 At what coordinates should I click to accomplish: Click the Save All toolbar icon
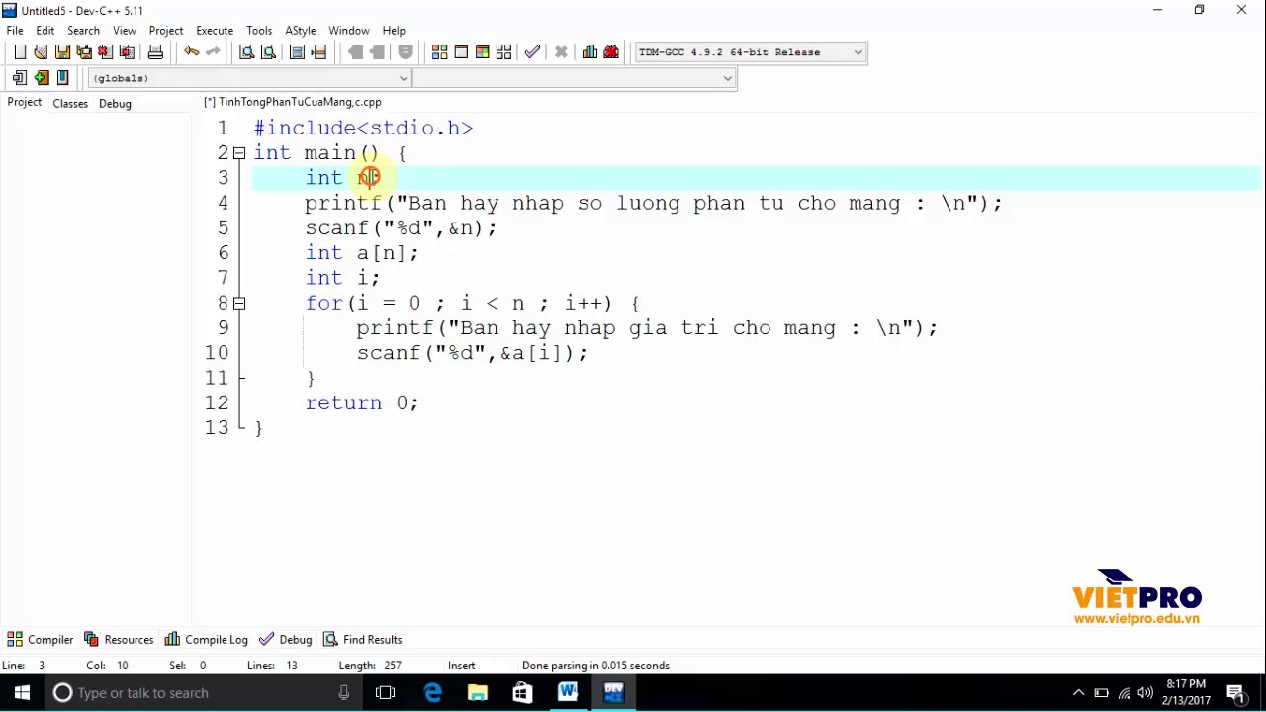[x=84, y=52]
